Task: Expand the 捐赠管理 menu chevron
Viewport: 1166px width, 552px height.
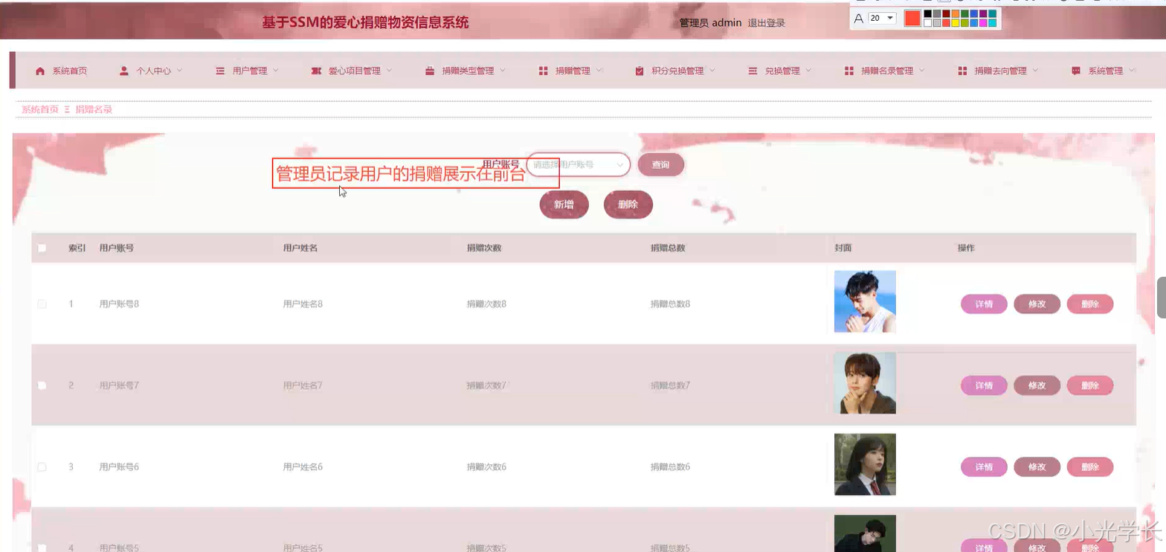Action: (599, 71)
